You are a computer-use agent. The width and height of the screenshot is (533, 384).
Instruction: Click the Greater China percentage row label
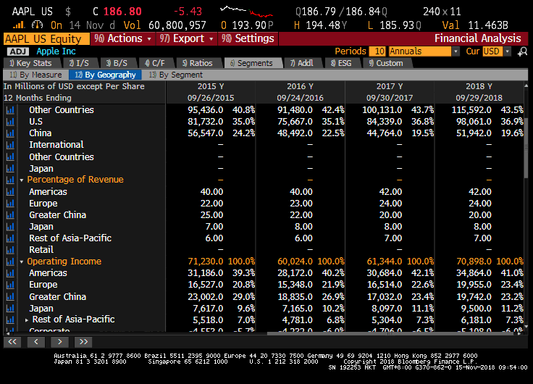point(57,215)
